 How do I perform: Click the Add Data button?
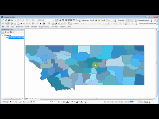33,20
